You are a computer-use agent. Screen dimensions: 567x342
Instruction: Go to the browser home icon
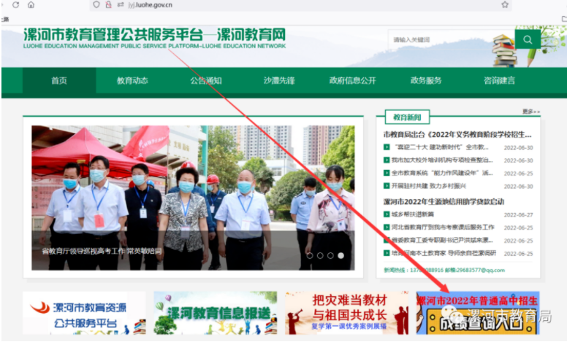point(31,4)
